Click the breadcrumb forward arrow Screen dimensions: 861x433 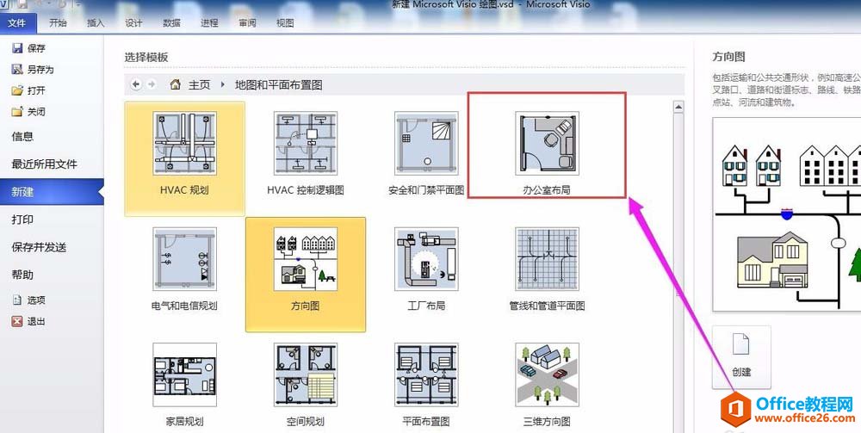pyautogui.click(x=152, y=84)
